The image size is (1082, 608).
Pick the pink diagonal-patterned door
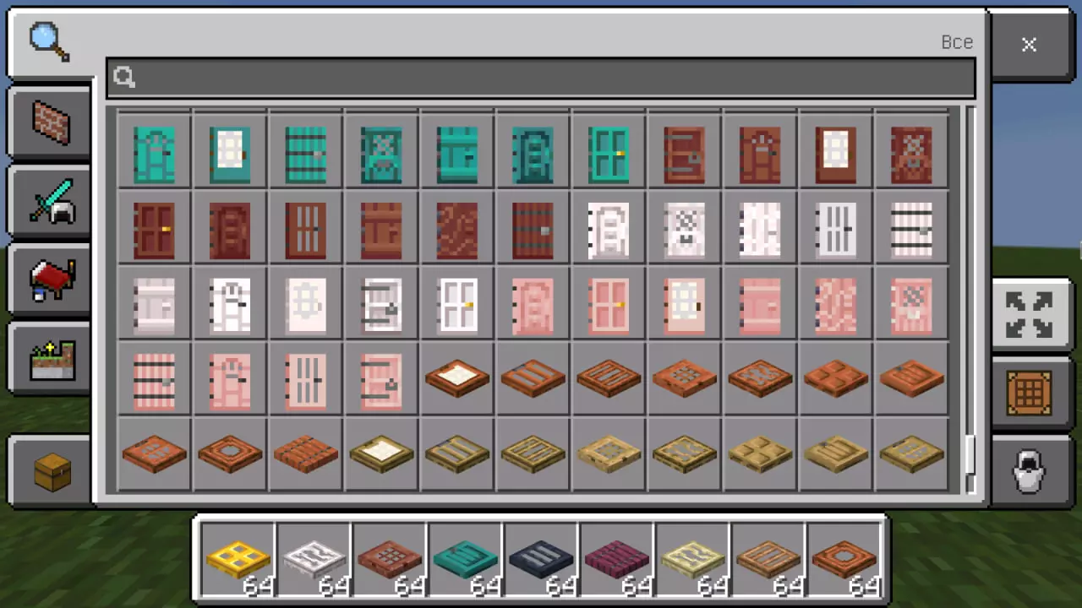(835, 305)
